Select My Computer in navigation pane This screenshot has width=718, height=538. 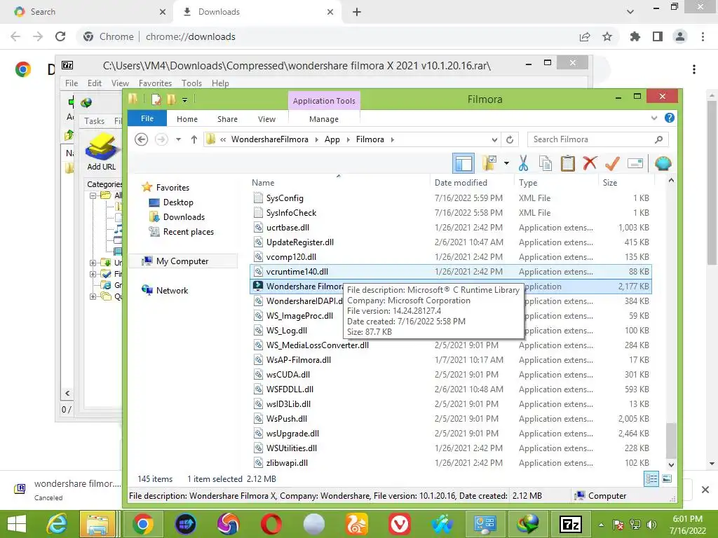tap(182, 261)
